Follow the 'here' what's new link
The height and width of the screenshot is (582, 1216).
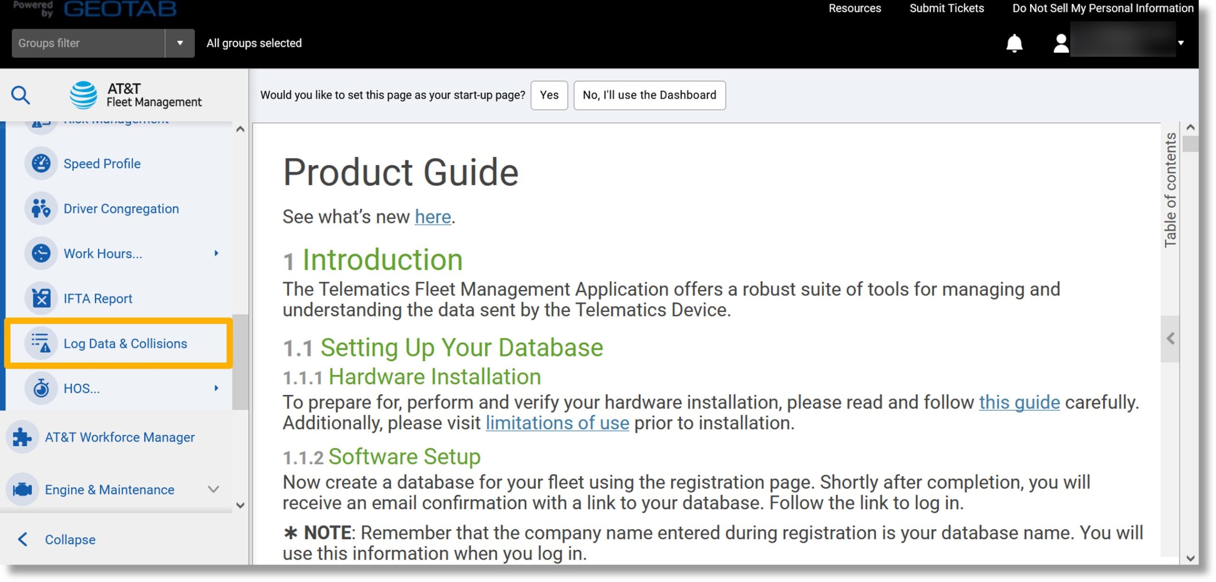pos(433,217)
